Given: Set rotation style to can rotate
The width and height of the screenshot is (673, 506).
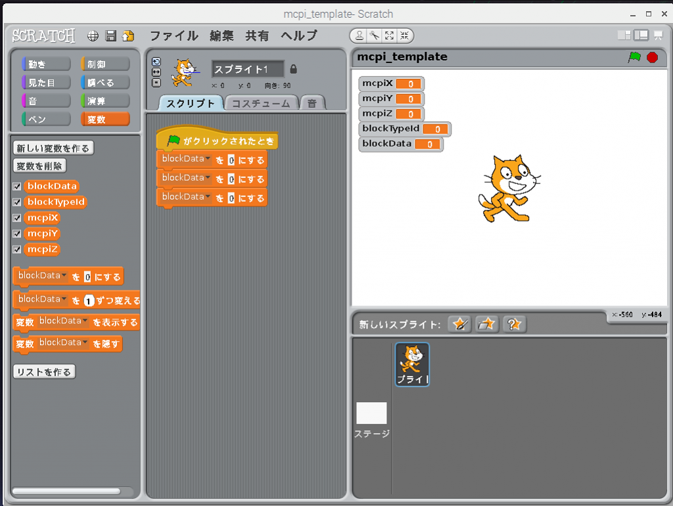Looking at the screenshot, I should (x=156, y=62).
